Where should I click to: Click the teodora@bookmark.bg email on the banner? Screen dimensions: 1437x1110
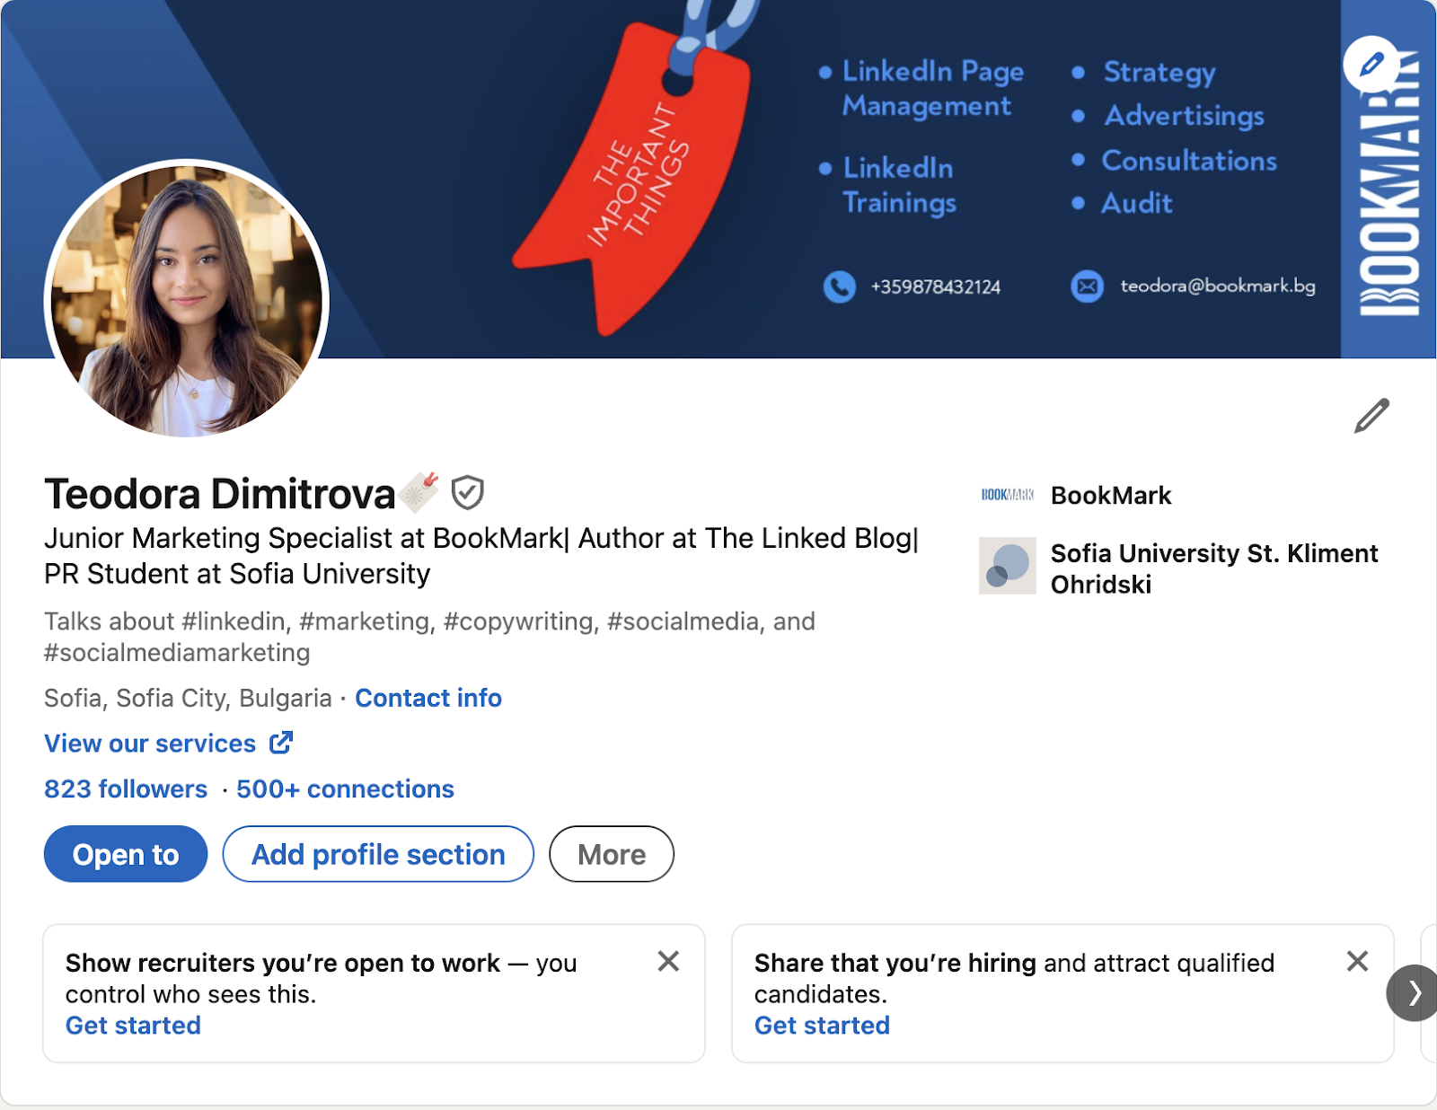[1218, 286]
